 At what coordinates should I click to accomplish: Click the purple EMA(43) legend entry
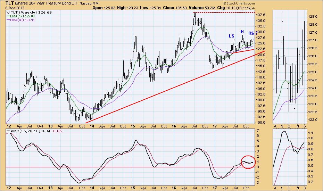click(20, 20)
